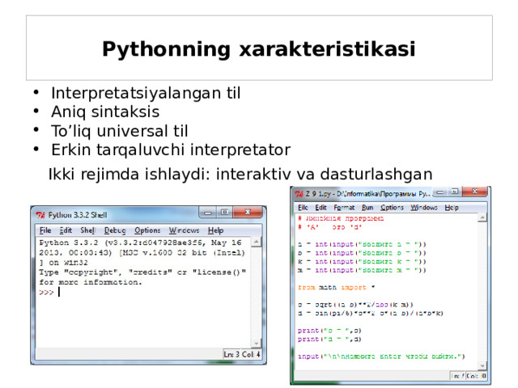The image size is (518, 388).
Task: Click Ln: 3 Col: 4 status in Shell
Action: coord(242,354)
